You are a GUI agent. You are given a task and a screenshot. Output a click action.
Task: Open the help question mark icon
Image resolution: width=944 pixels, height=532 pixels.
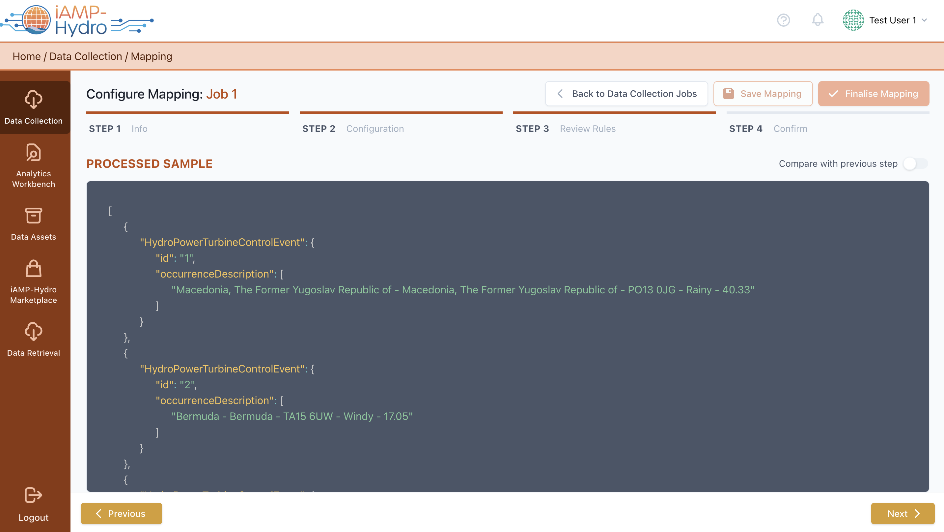coord(783,20)
